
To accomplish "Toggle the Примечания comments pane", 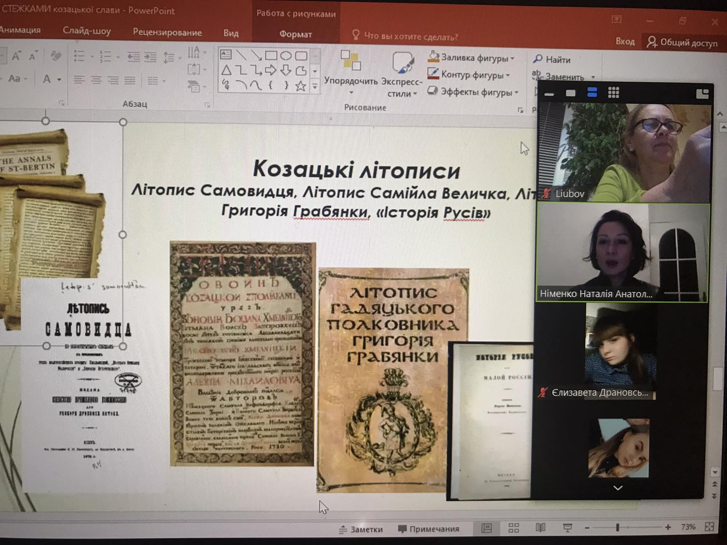I will (x=428, y=529).
